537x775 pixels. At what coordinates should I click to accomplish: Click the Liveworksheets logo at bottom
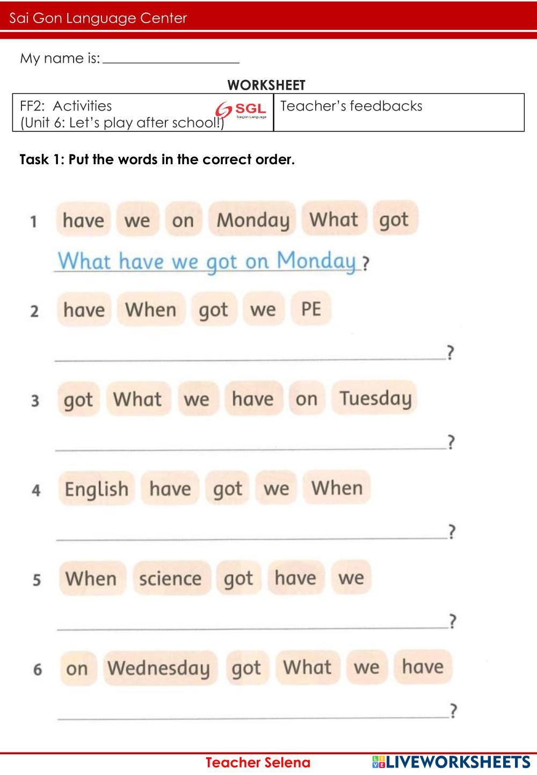[450, 762]
